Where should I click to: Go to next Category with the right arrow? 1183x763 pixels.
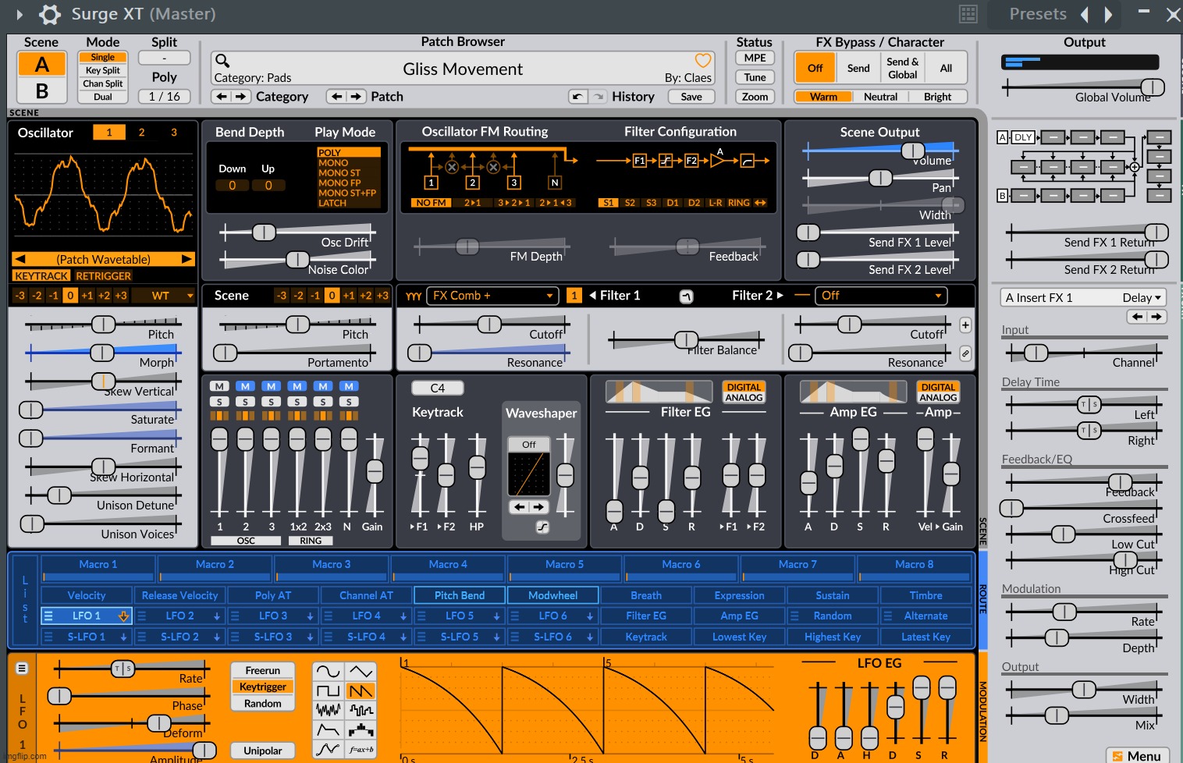click(240, 97)
